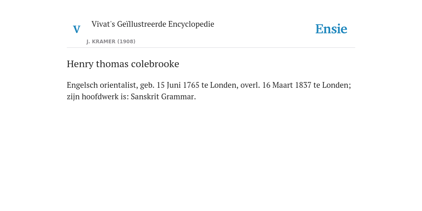The image size is (422, 211).
Task: Click the text 'Engelsch orientalist'
Action: (x=102, y=85)
